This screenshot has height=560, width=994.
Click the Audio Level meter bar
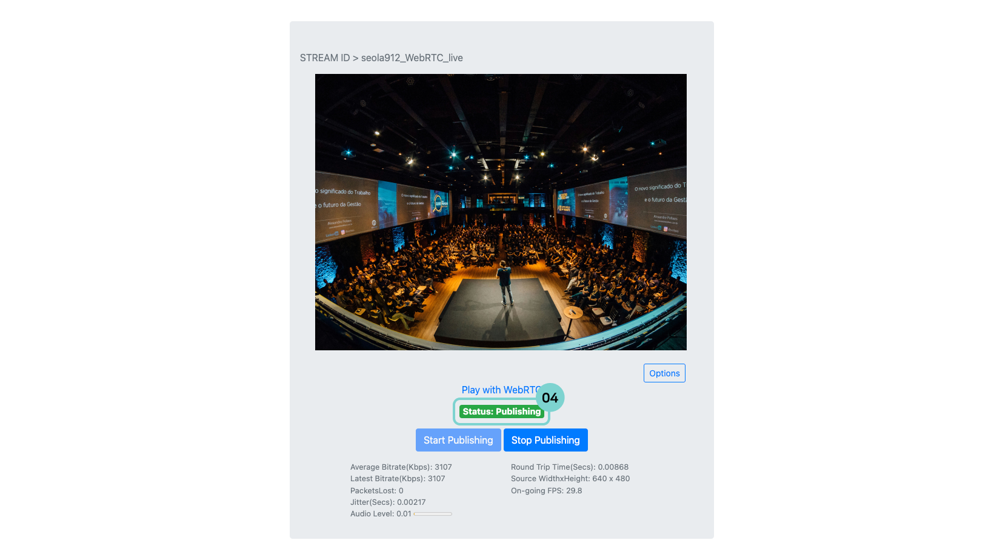433,514
